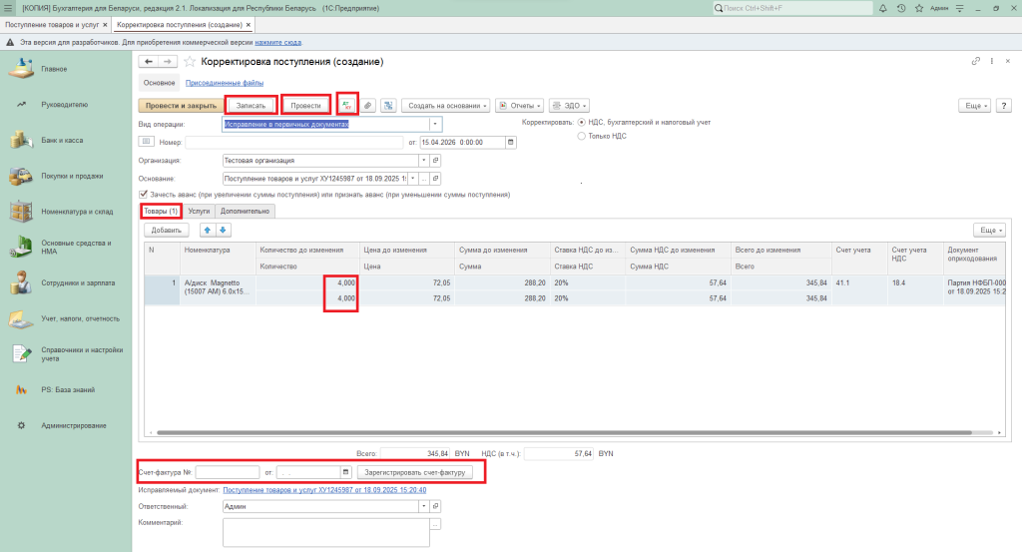The height and width of the screenshot is (552, 1022).
Task: Go back using the left arrow navigation button
Action: [x=150, y=62]
